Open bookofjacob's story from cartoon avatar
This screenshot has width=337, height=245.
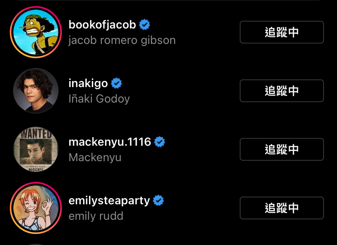click(36, 32)
